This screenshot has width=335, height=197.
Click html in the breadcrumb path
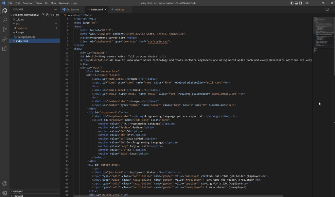click(x=89, y=15)
